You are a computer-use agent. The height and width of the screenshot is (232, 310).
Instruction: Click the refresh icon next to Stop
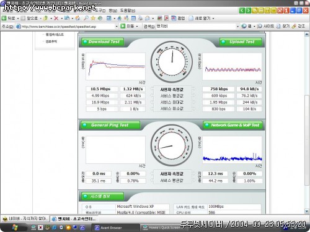67,19
